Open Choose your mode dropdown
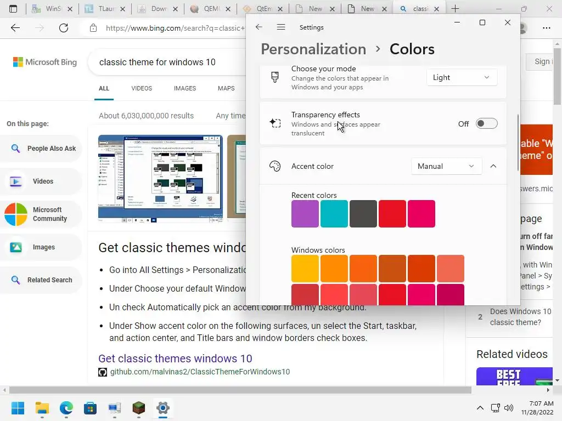 point(462,77)
